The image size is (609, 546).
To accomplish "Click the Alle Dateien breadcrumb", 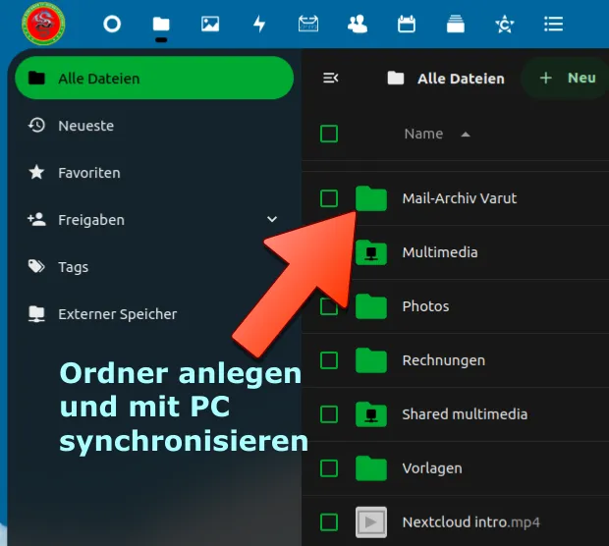I will (446, 79).
